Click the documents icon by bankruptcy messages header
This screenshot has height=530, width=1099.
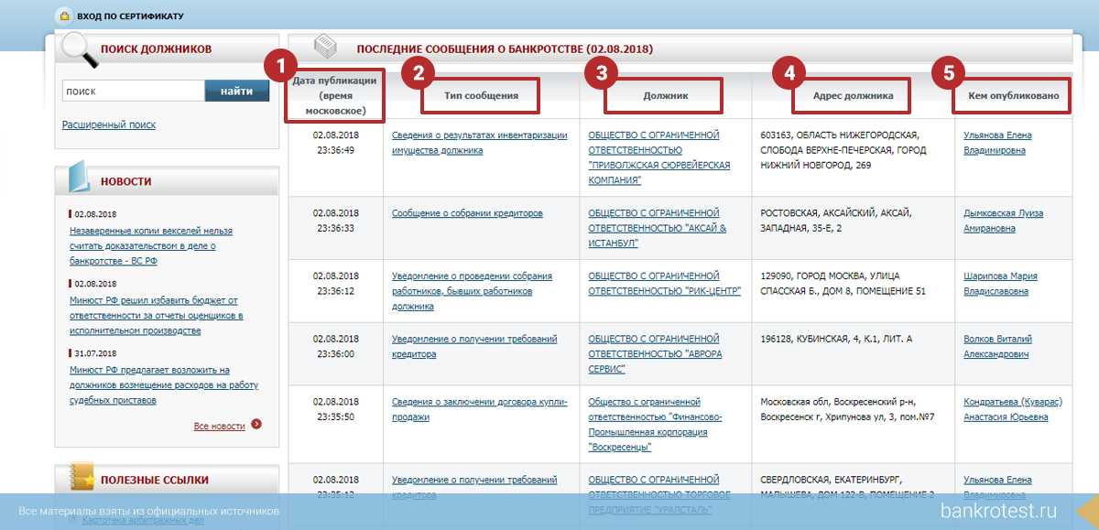click(326, 47)
